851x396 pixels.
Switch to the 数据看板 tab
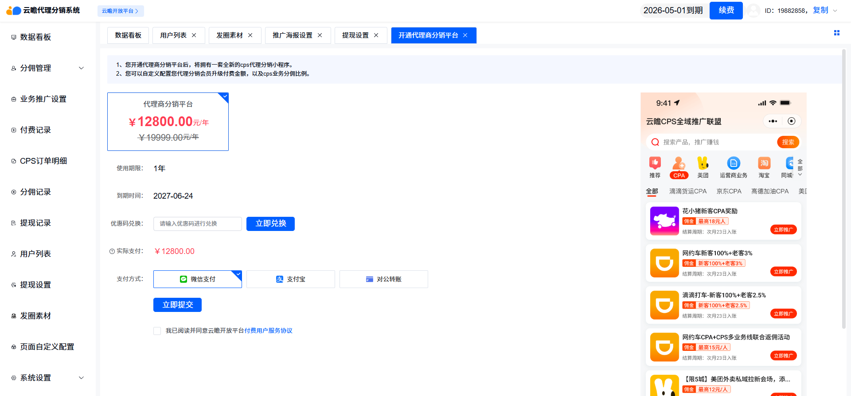click(128, 35)
